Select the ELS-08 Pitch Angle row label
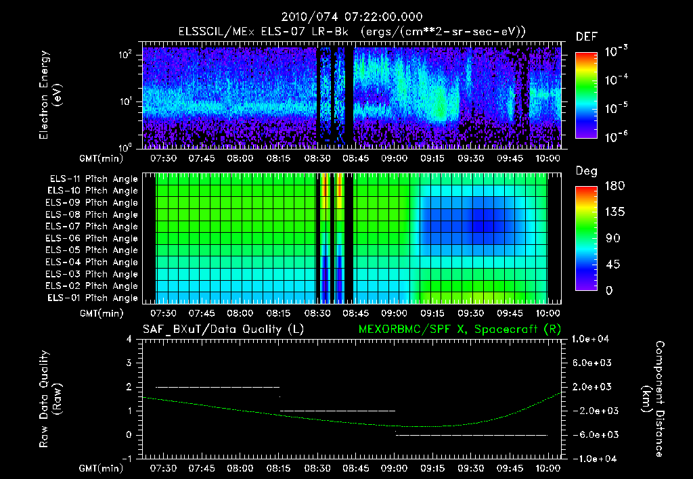 click(91, 214)
